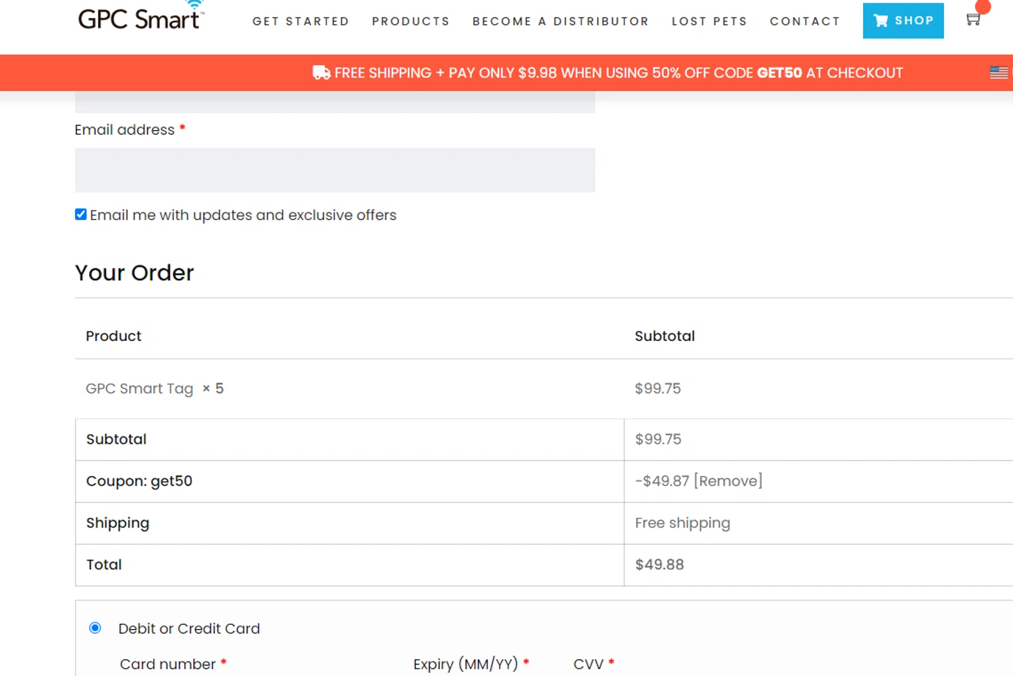
Task: Click the Free shipping text
Action: [x=683, y=523]
